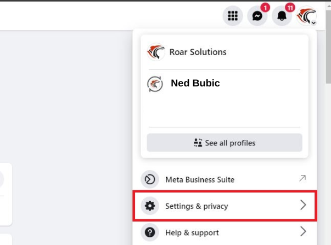Click the external link arrow for Meta Business Suite

[302, 178]
